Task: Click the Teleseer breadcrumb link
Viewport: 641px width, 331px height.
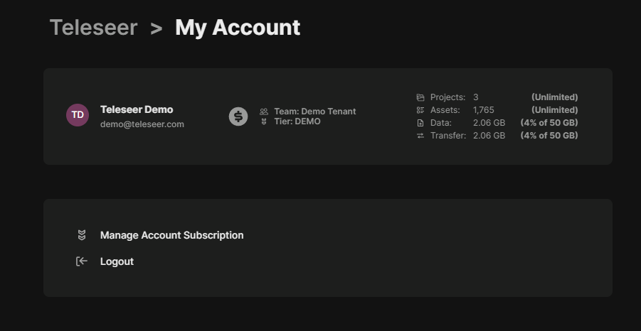Action: pos(93,28)
